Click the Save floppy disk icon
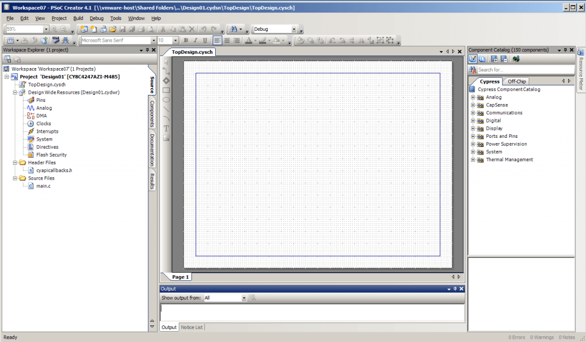The width and height of the screenshot is (586, 342). 122,29
